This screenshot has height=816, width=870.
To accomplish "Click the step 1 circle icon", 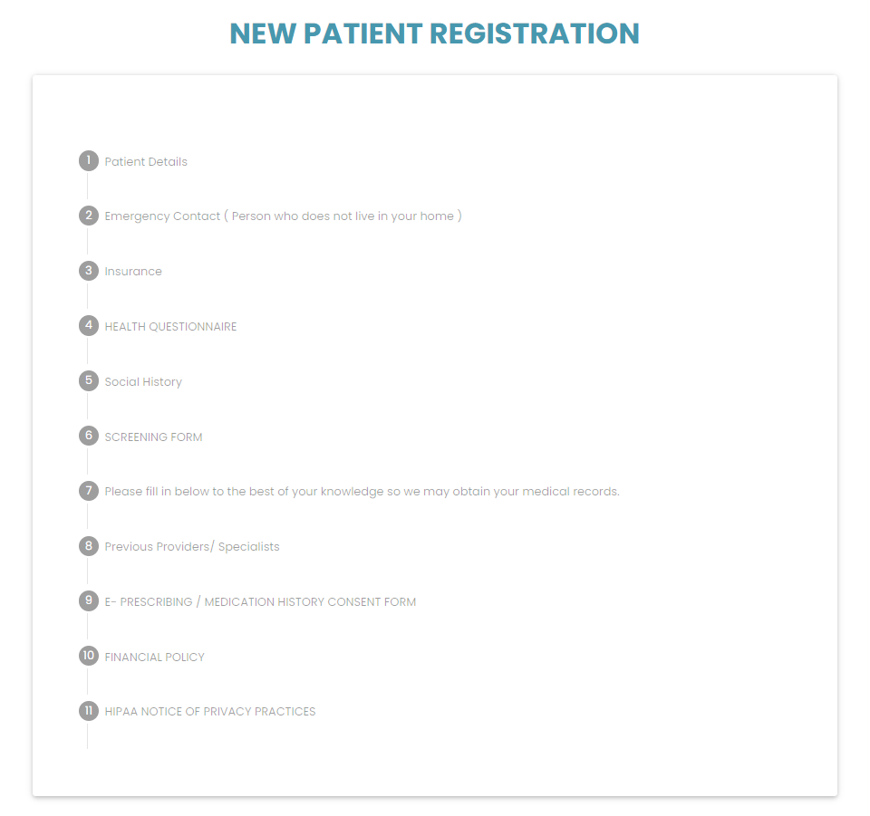I will coord(88,161).
